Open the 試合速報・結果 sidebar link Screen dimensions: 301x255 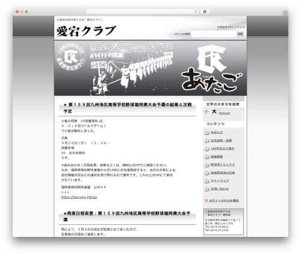[x=221, y=140]
